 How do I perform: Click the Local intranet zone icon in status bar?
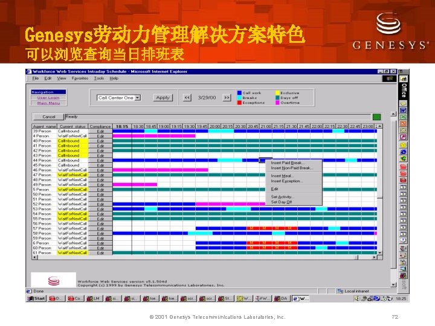[x=340, y=291]
